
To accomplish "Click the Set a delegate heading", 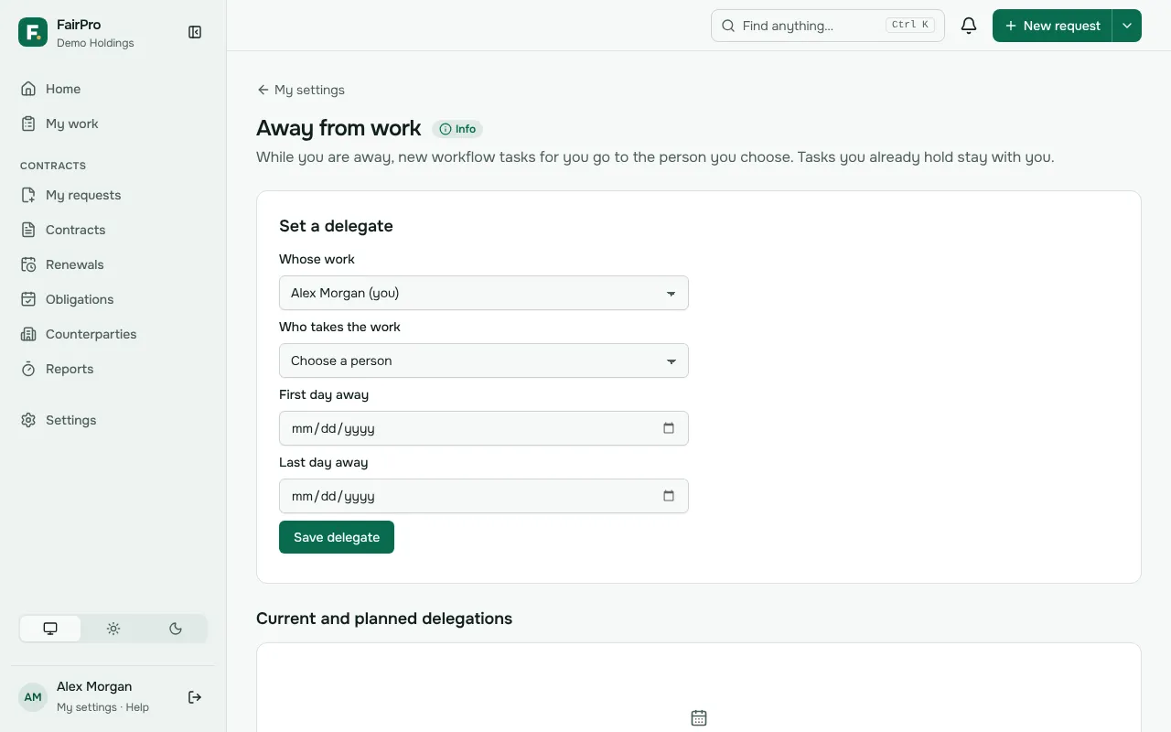I will click(336, 226).
